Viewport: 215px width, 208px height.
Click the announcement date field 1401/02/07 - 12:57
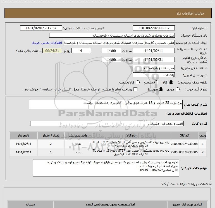point(41,28)
